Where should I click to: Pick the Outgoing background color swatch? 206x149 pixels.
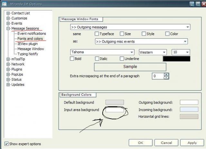tap(189, 102)
